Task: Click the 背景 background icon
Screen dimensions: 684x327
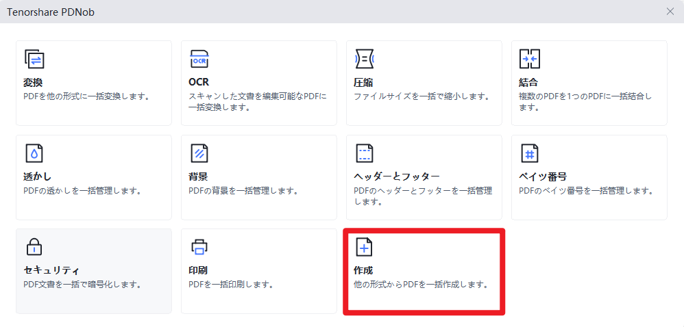Action: (x=199, y=153)
